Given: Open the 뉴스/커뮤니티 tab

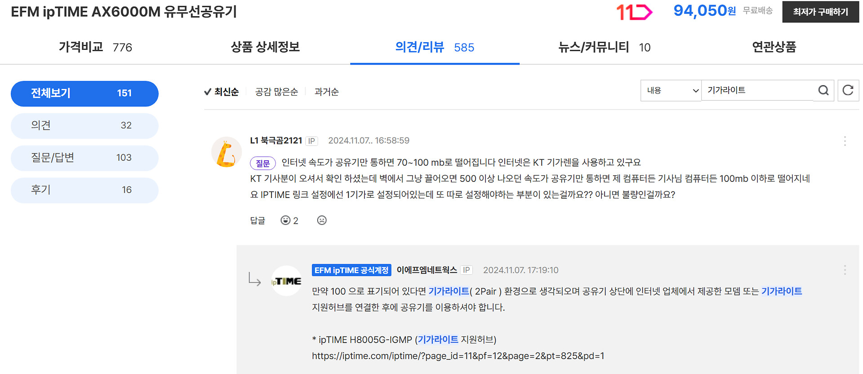Looking at the screenshot, I should (605, 47).
